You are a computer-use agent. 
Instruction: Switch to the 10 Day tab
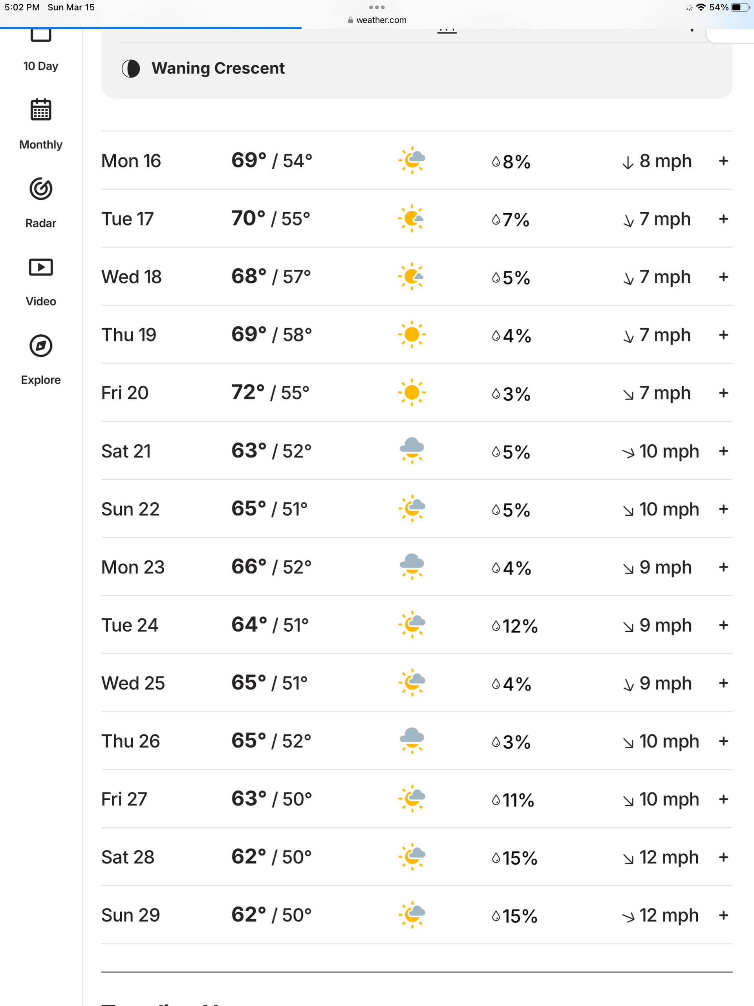41,66
